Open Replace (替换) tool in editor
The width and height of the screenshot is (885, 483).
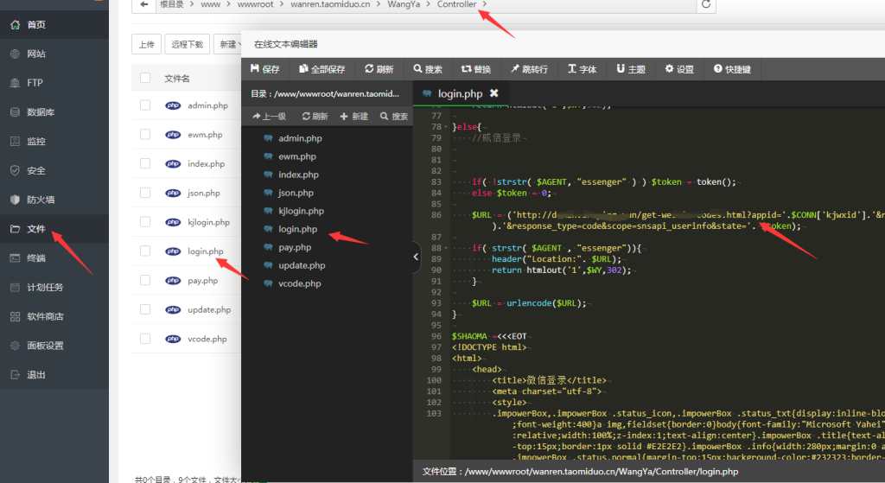point(476,69)
